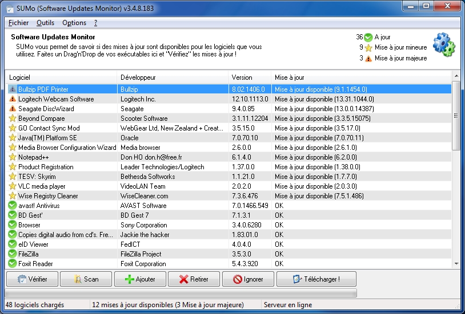
Task: Click the warning icon beside Seagate DiscWizard
Action: click(12, 109)
